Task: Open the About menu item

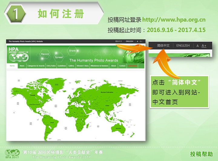Action: coord(114,66)
